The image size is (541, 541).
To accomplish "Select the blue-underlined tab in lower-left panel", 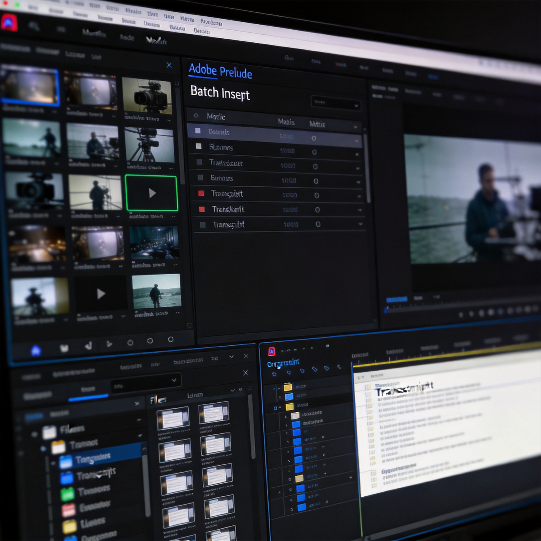I will coord(88,390).
